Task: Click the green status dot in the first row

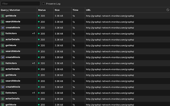Action: (39, 16)
